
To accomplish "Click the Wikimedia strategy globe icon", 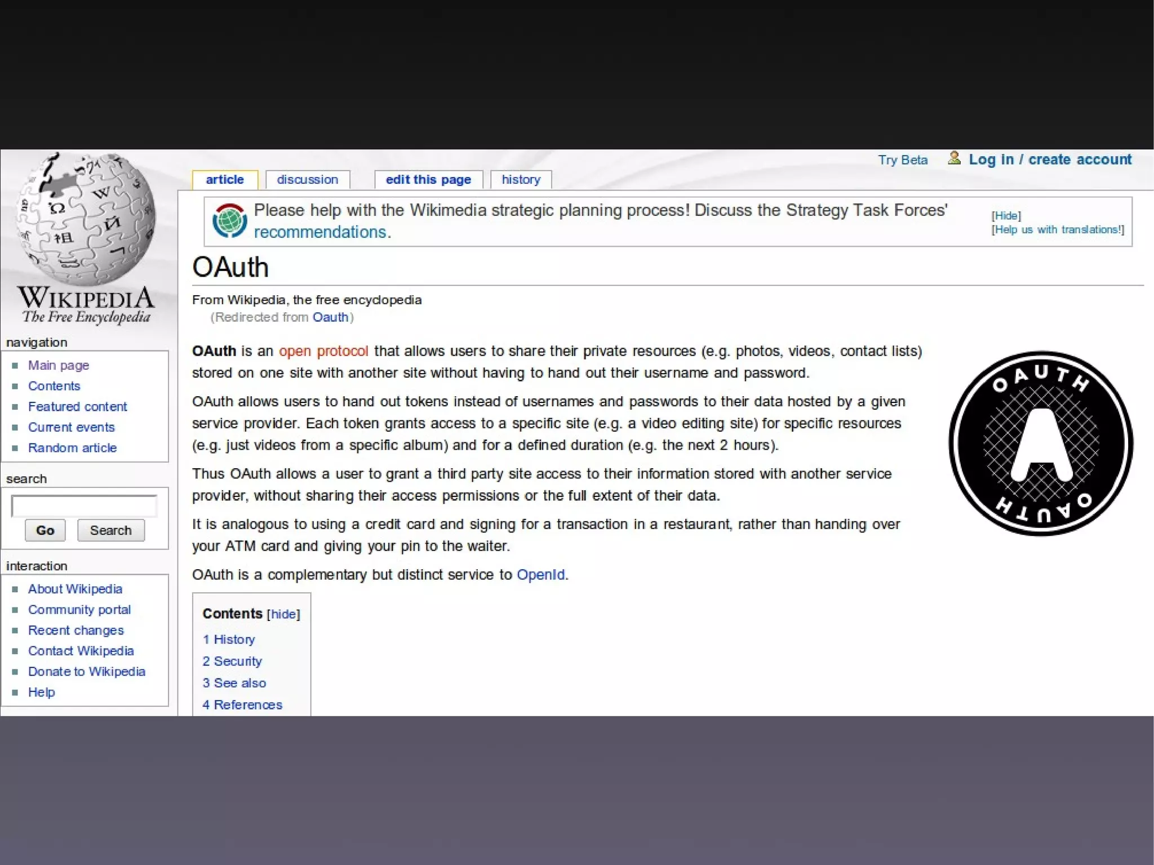I will [x=229, y=220].
